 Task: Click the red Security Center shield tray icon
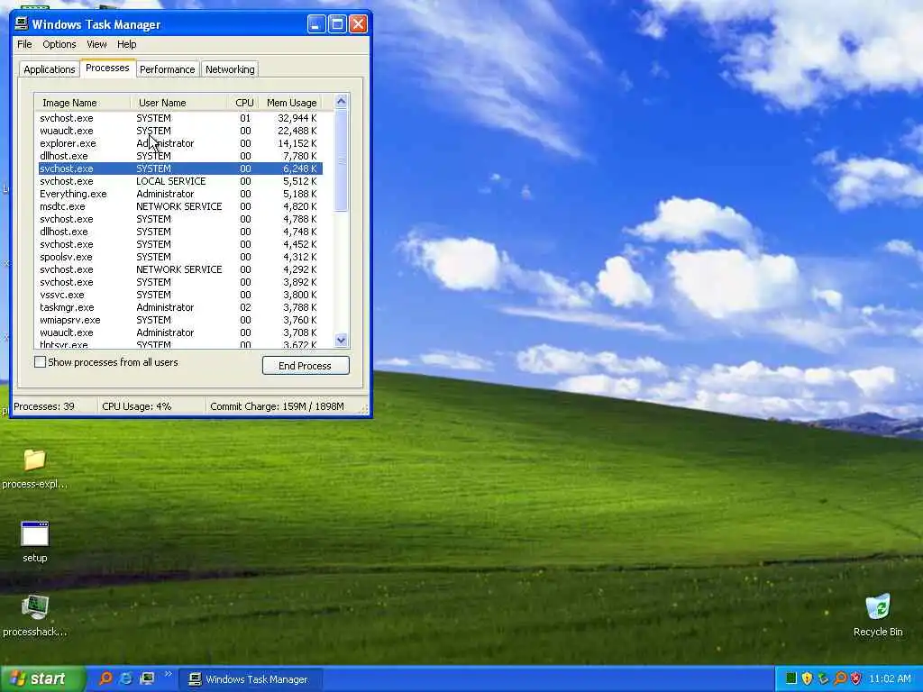click(x=856, y=678)
